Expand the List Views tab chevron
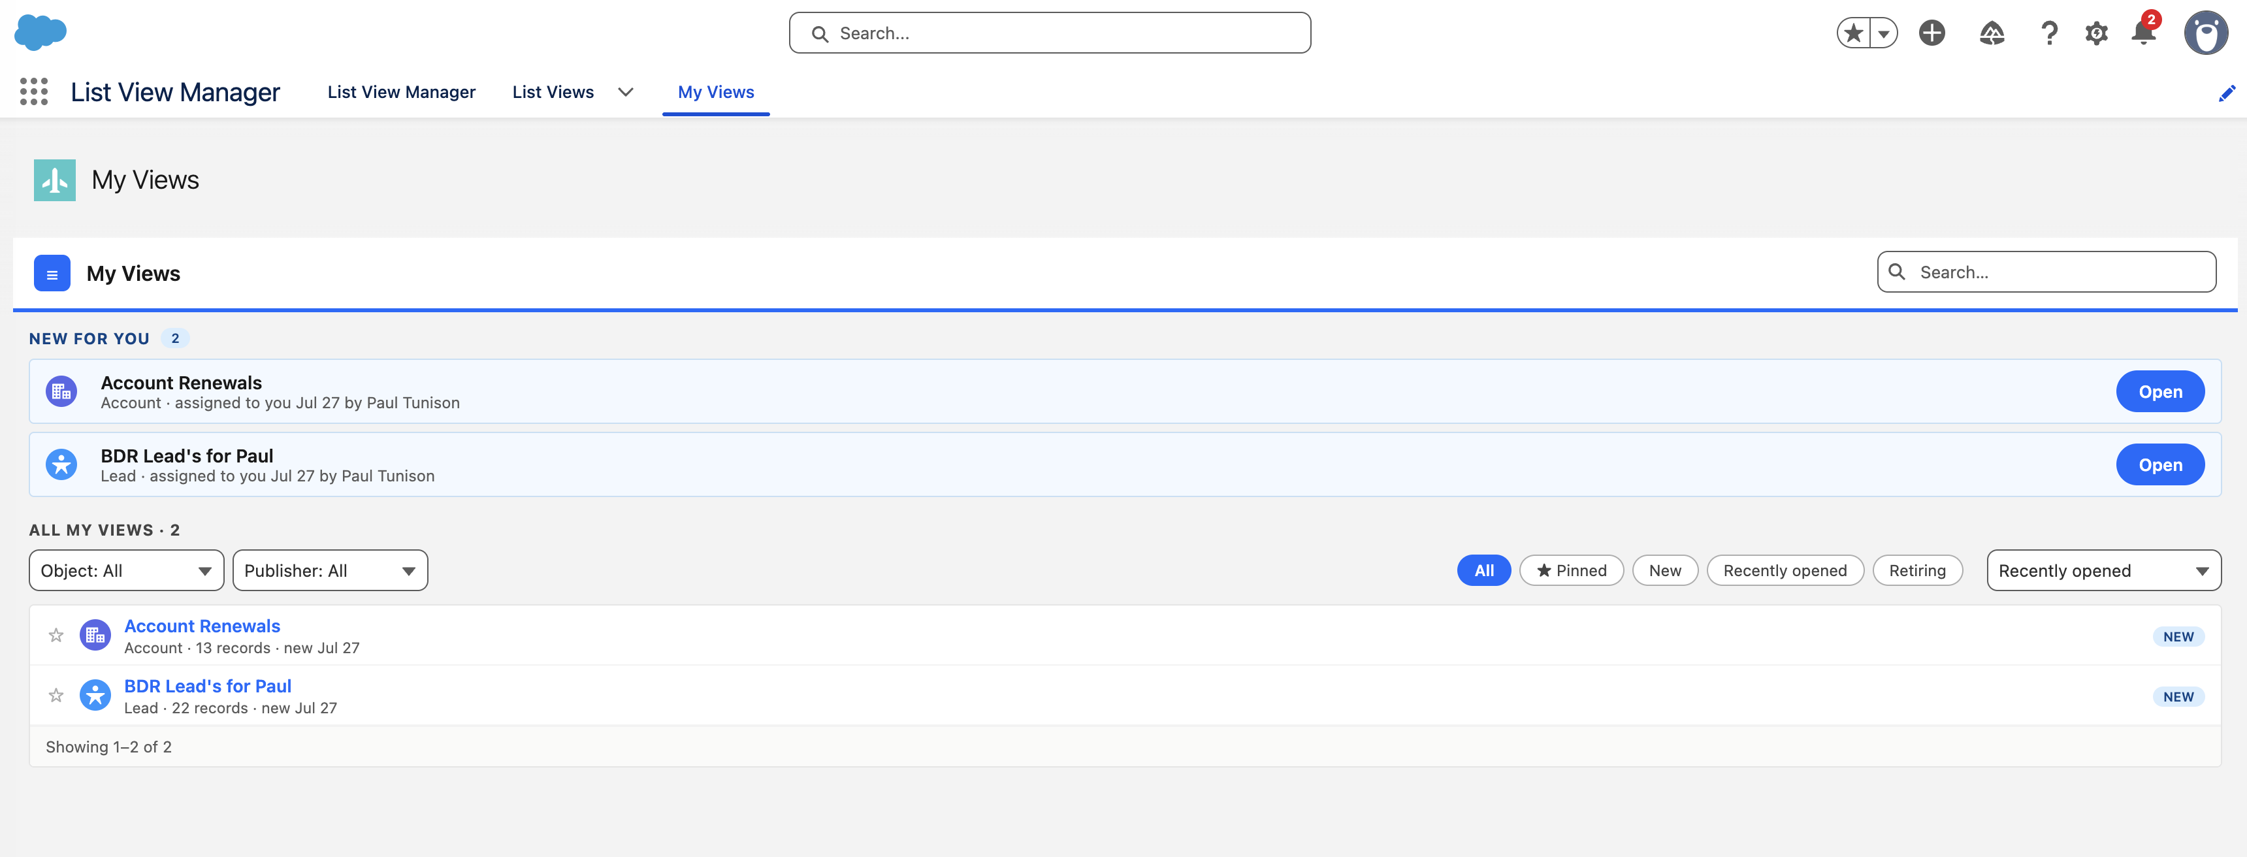Screen dimensions: 2247x857 pyautogui.click(x=625, y=93)
